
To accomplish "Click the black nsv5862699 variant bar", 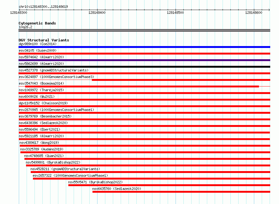I will pyautogui.click(x=144, y=67).
